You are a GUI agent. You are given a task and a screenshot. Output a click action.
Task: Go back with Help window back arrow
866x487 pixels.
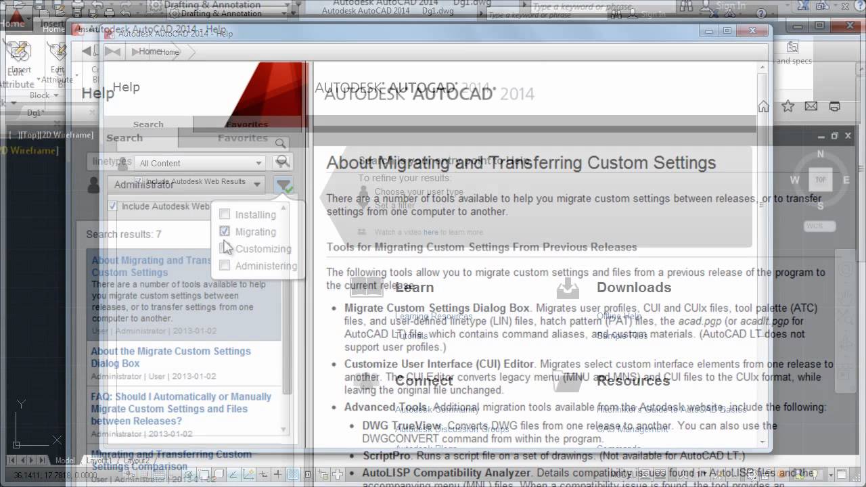pyautogui.click(x=87, y=51)
